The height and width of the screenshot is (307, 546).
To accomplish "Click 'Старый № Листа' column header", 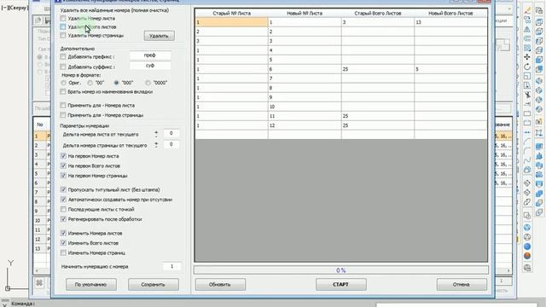I will [x=231, y=14].
